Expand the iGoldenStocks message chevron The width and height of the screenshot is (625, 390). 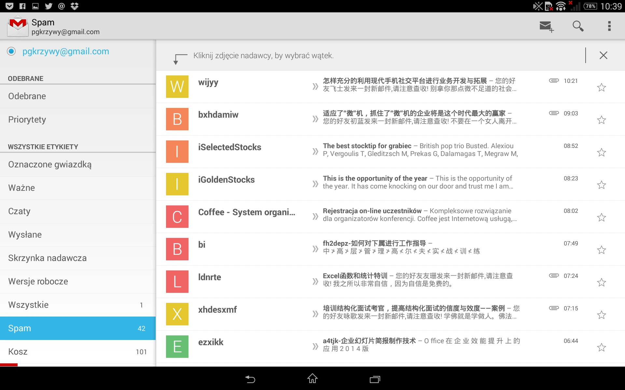315,184
